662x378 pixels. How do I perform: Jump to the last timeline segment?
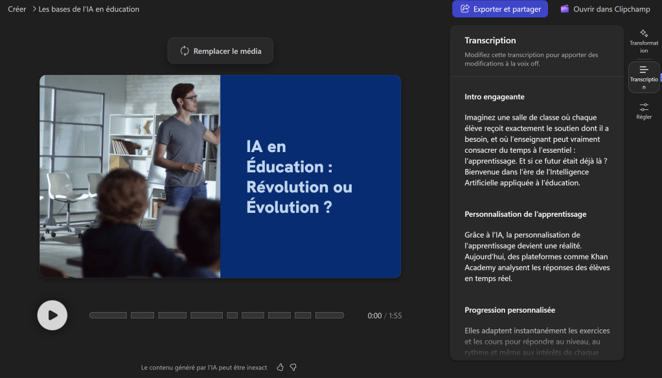(x=329, y=315)
